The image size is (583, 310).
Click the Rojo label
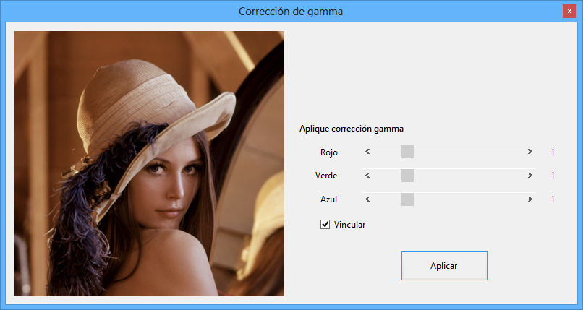[x=329, y=152]
